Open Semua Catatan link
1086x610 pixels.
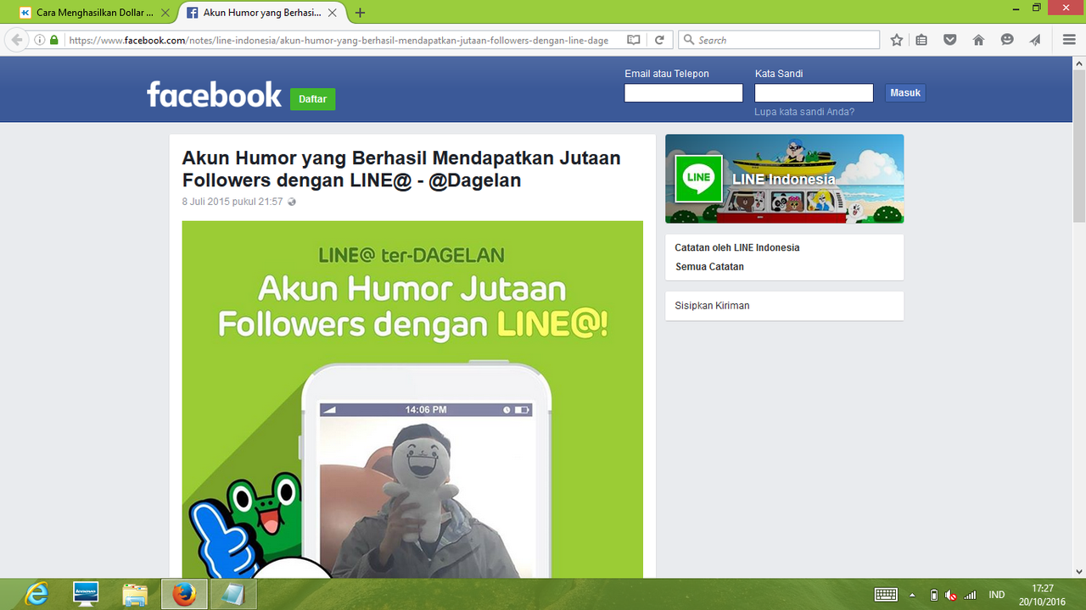point(709,267)
